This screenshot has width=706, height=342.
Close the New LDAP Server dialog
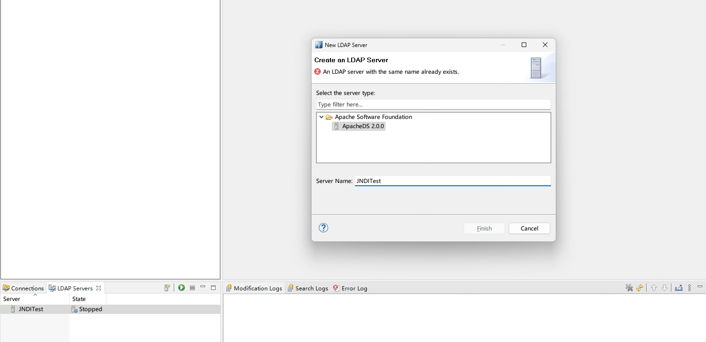tap(545, 45)
